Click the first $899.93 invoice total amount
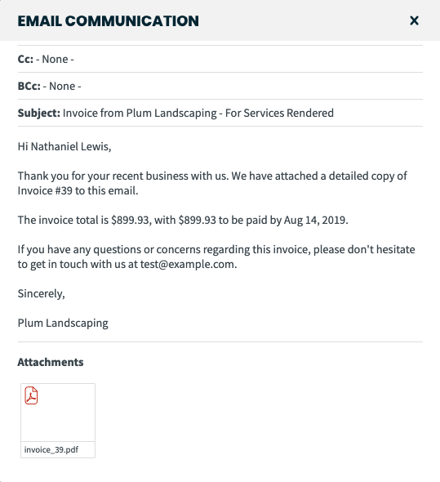The height and width of the screenshot is (482, 440). point(130,220)
